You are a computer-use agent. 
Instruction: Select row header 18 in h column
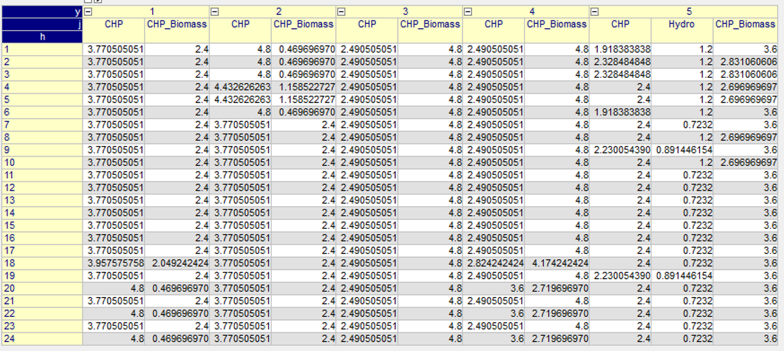click(x=42, y=263)
